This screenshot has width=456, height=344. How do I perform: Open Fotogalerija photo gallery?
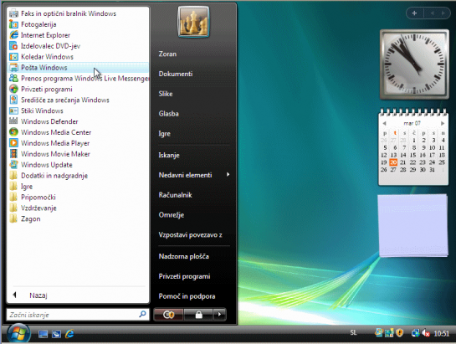click(38, 24)
